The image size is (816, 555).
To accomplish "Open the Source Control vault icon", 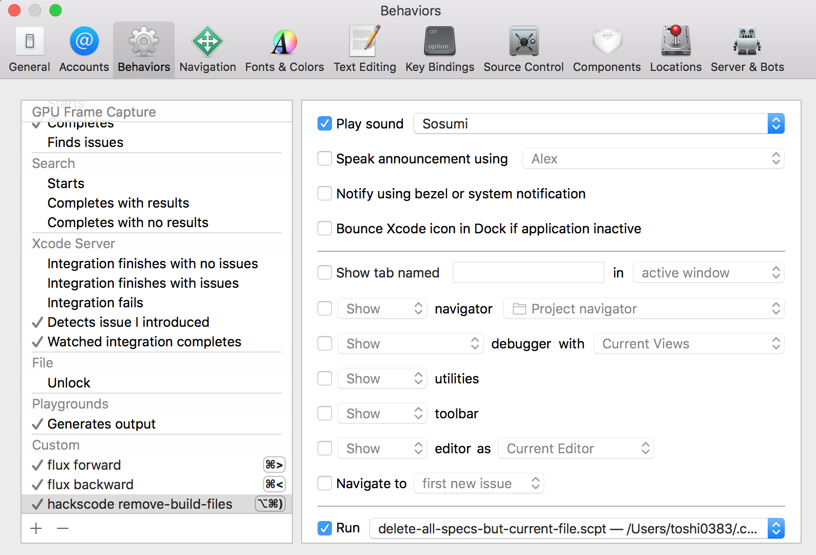I will [524, 41].
